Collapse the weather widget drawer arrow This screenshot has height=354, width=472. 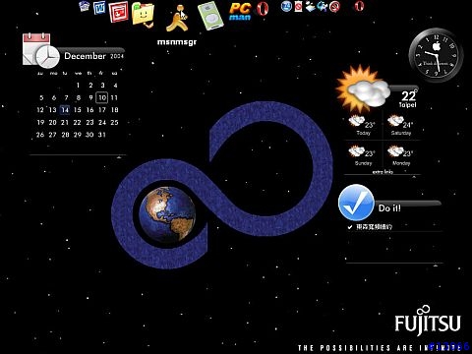414,177
